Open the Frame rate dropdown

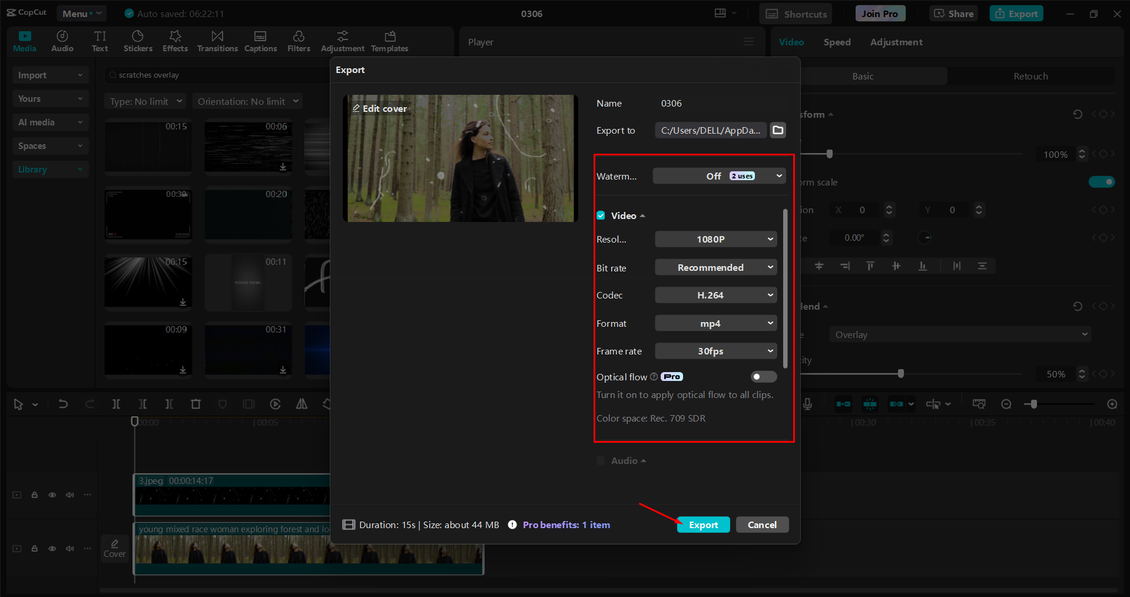(x=715, y=351)
